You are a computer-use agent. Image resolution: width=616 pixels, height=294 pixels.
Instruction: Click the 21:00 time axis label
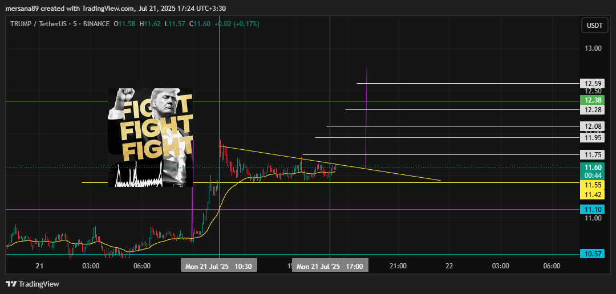click(398, 266)
